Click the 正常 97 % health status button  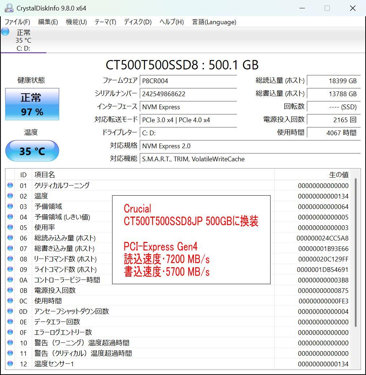(x=32, y=104)
